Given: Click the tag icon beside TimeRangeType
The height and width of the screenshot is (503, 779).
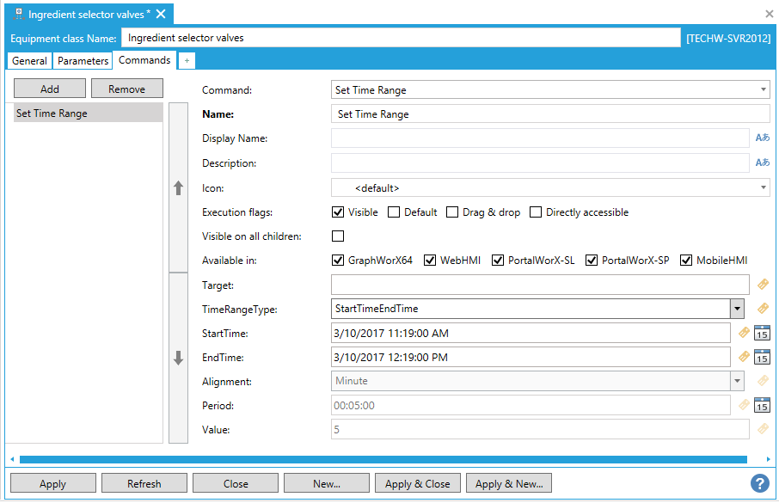Looking at the screenshot, I should 763,309.
